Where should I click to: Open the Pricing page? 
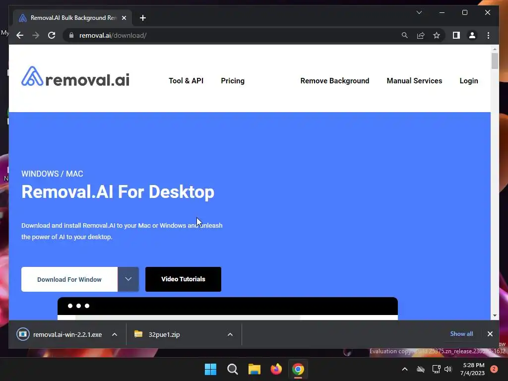[x=233, y=81]
